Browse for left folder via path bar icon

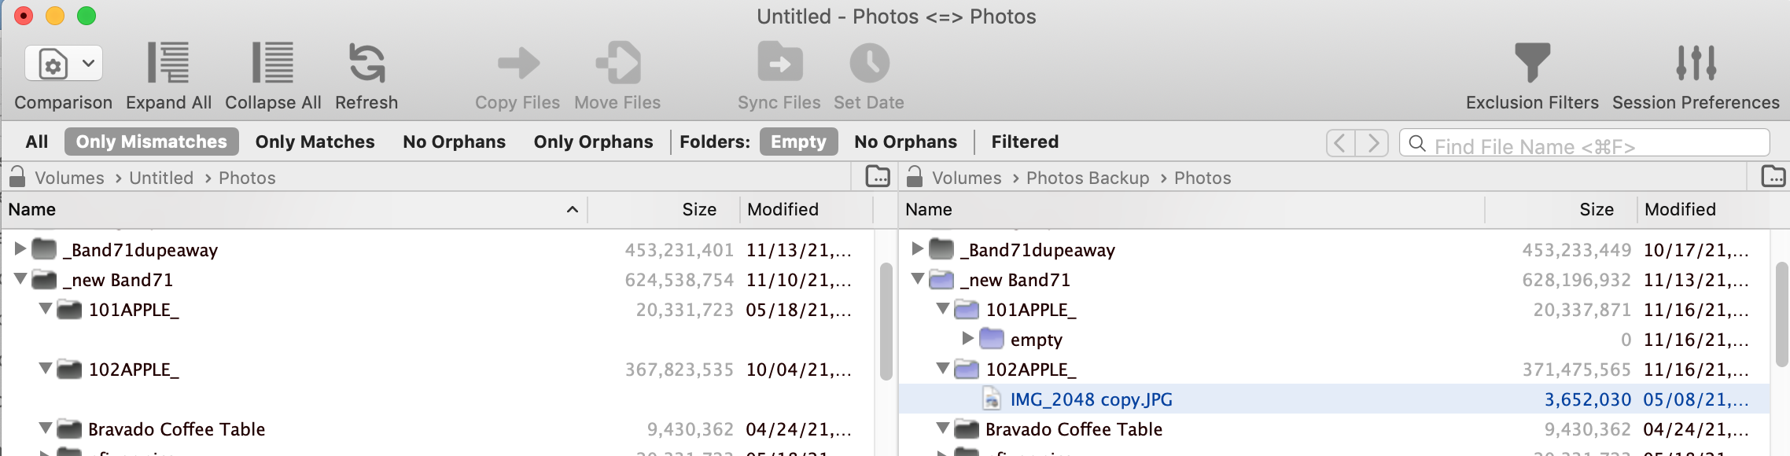click(x=878, y=177)
